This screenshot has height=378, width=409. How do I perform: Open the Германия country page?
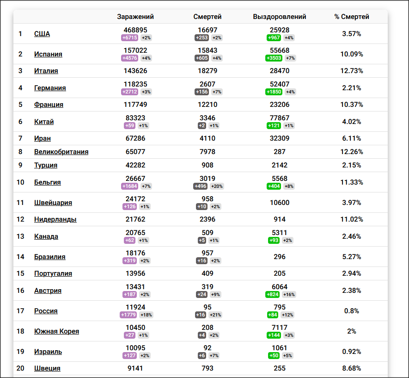tap(50, 88)
